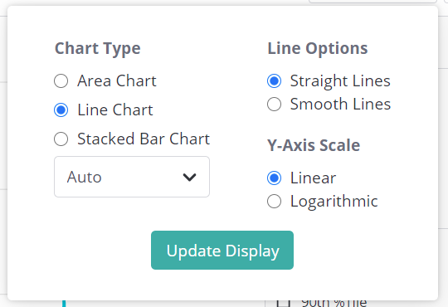
Task: Switch to the Smooth Lines radio button
Action: point(274,104)
